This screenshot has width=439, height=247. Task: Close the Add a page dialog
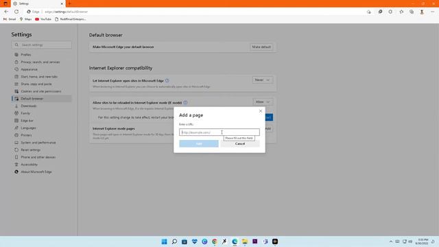coord(261,111)
